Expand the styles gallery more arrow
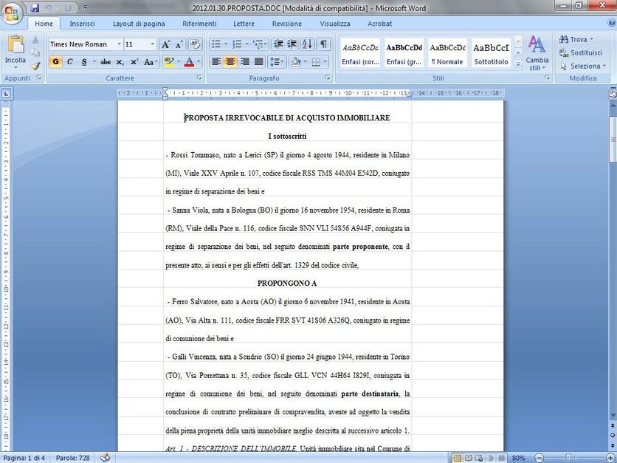The height and width of the screenshot is (463, 617). (x=517, y=65)
